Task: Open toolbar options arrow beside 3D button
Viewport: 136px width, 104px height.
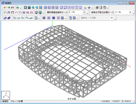Action: coord(20,8)
